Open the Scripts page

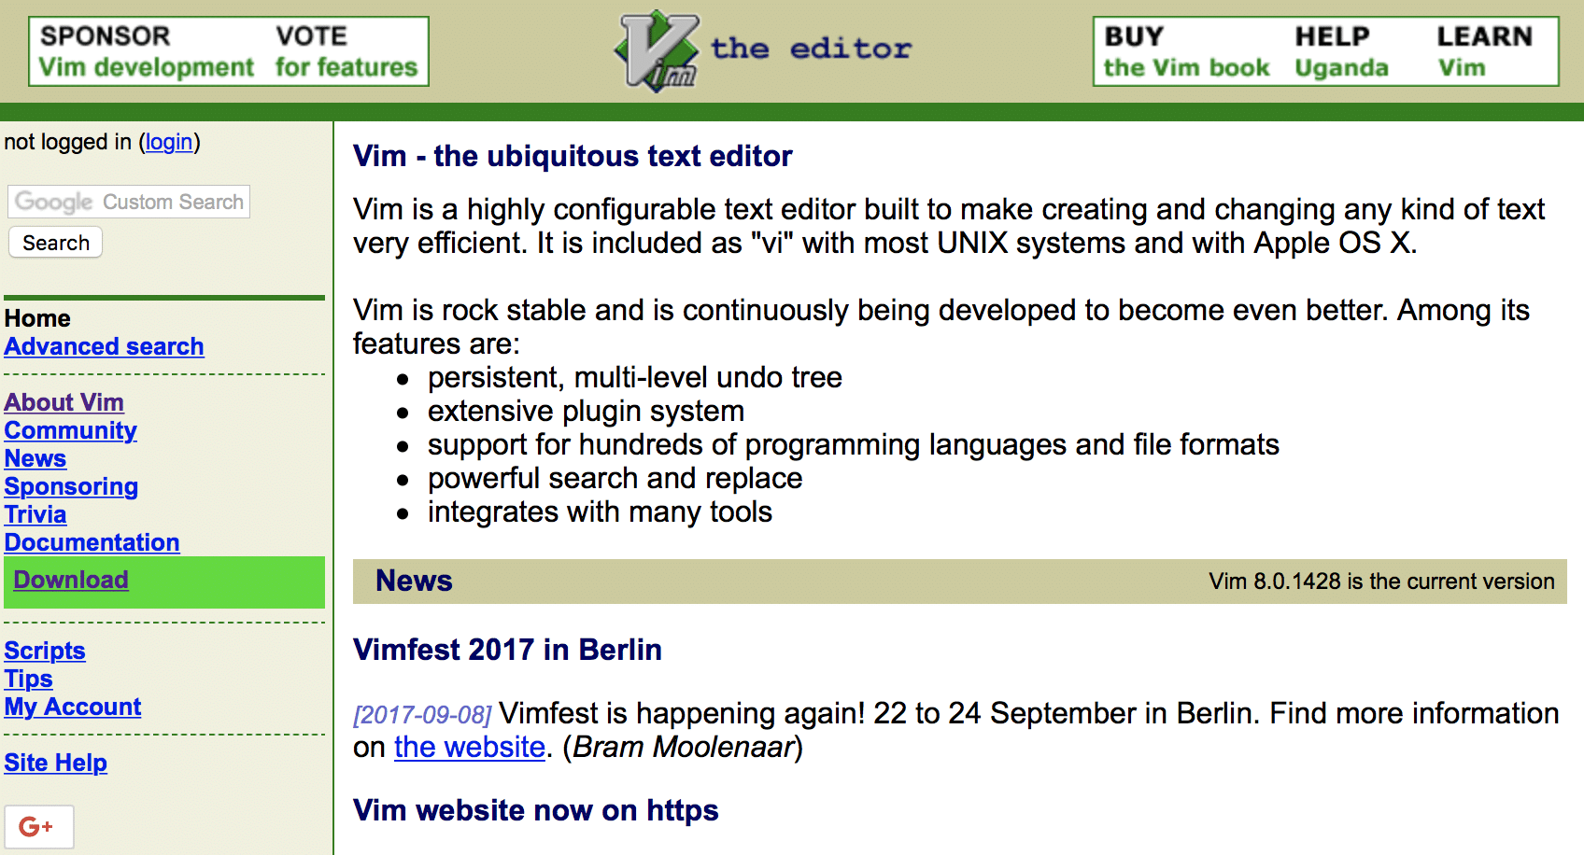coord(45,651)
